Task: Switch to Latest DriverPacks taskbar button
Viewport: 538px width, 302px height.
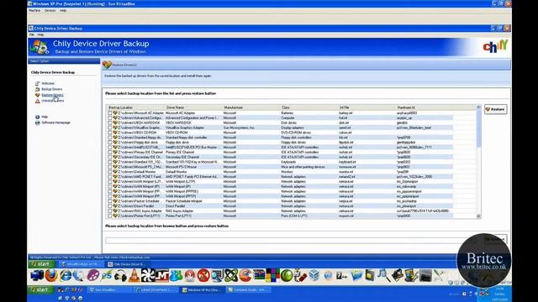Action: pyautogui.click(x=156, y=289)
